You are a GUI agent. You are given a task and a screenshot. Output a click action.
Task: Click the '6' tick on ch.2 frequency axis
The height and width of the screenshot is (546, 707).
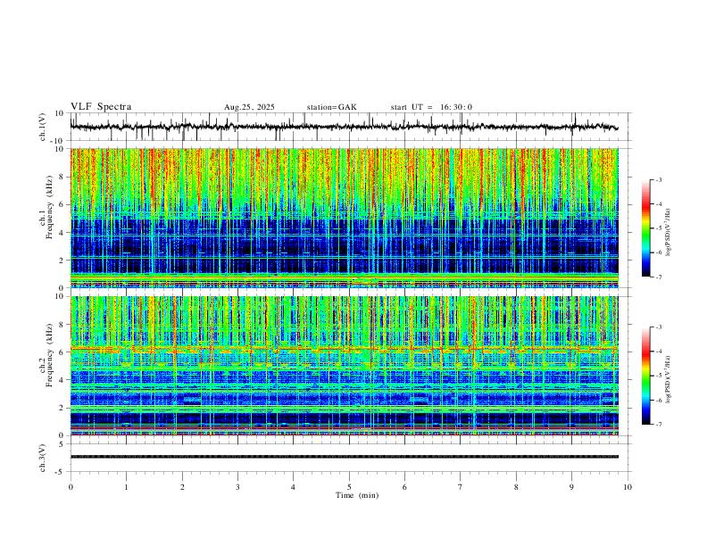click(x=62, y=352)
